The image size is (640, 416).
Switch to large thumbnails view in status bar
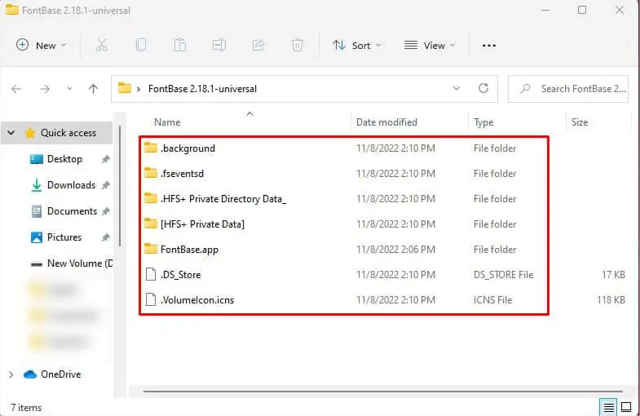pyautogui.click(x=626, y=407)
